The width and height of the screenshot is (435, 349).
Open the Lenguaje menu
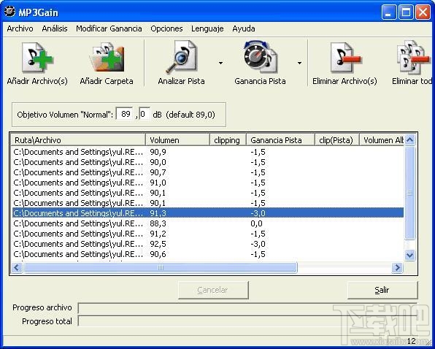point(207,28)
